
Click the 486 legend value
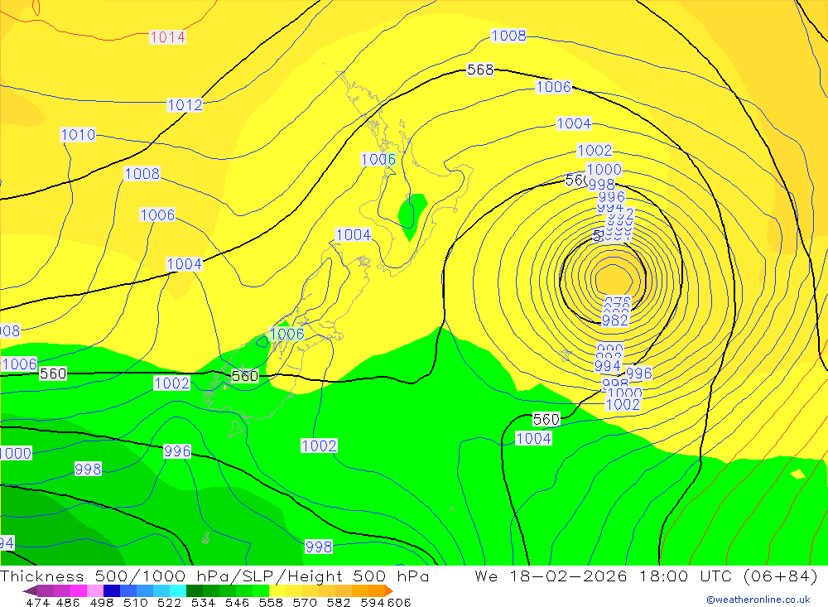tap(68, 602)
